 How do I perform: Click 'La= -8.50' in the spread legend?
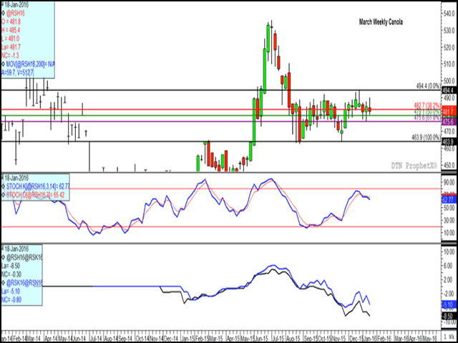(11, 266)
